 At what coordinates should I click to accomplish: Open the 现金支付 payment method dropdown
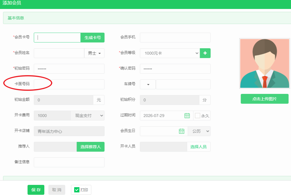(x=88, y=116)
